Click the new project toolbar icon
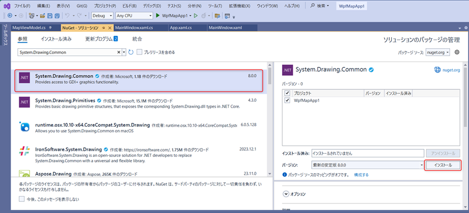Viewport: 469px width, 213px height. pyautogui.click(x=31, y=15)
